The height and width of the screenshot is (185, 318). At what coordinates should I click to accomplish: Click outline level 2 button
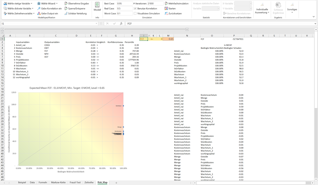2,32
